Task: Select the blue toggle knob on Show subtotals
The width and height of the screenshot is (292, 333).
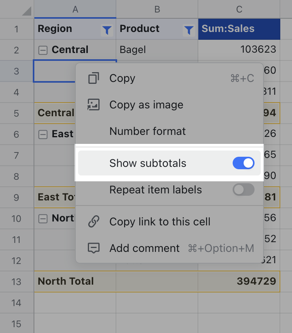Action: 247,163
